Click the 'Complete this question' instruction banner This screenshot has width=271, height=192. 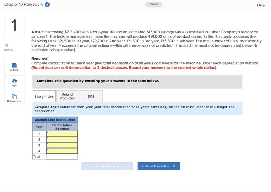pyautogui.click(x=137, y=82)
